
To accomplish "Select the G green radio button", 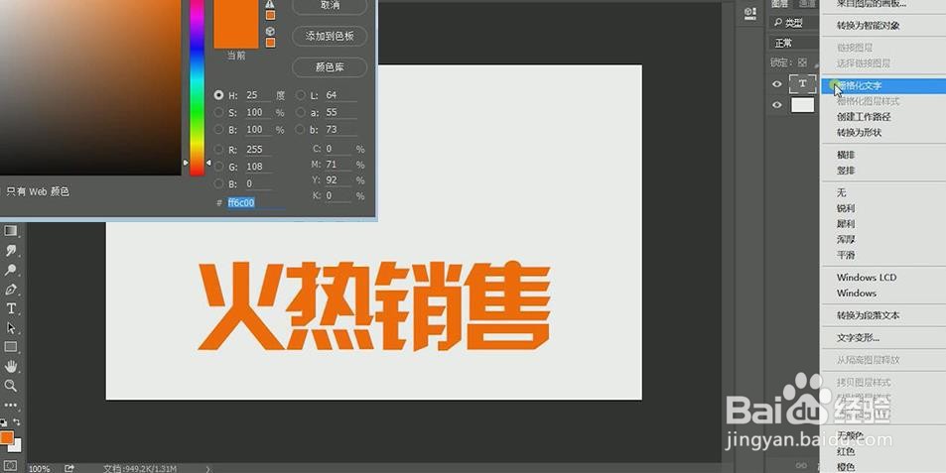I will coord(218,167).
